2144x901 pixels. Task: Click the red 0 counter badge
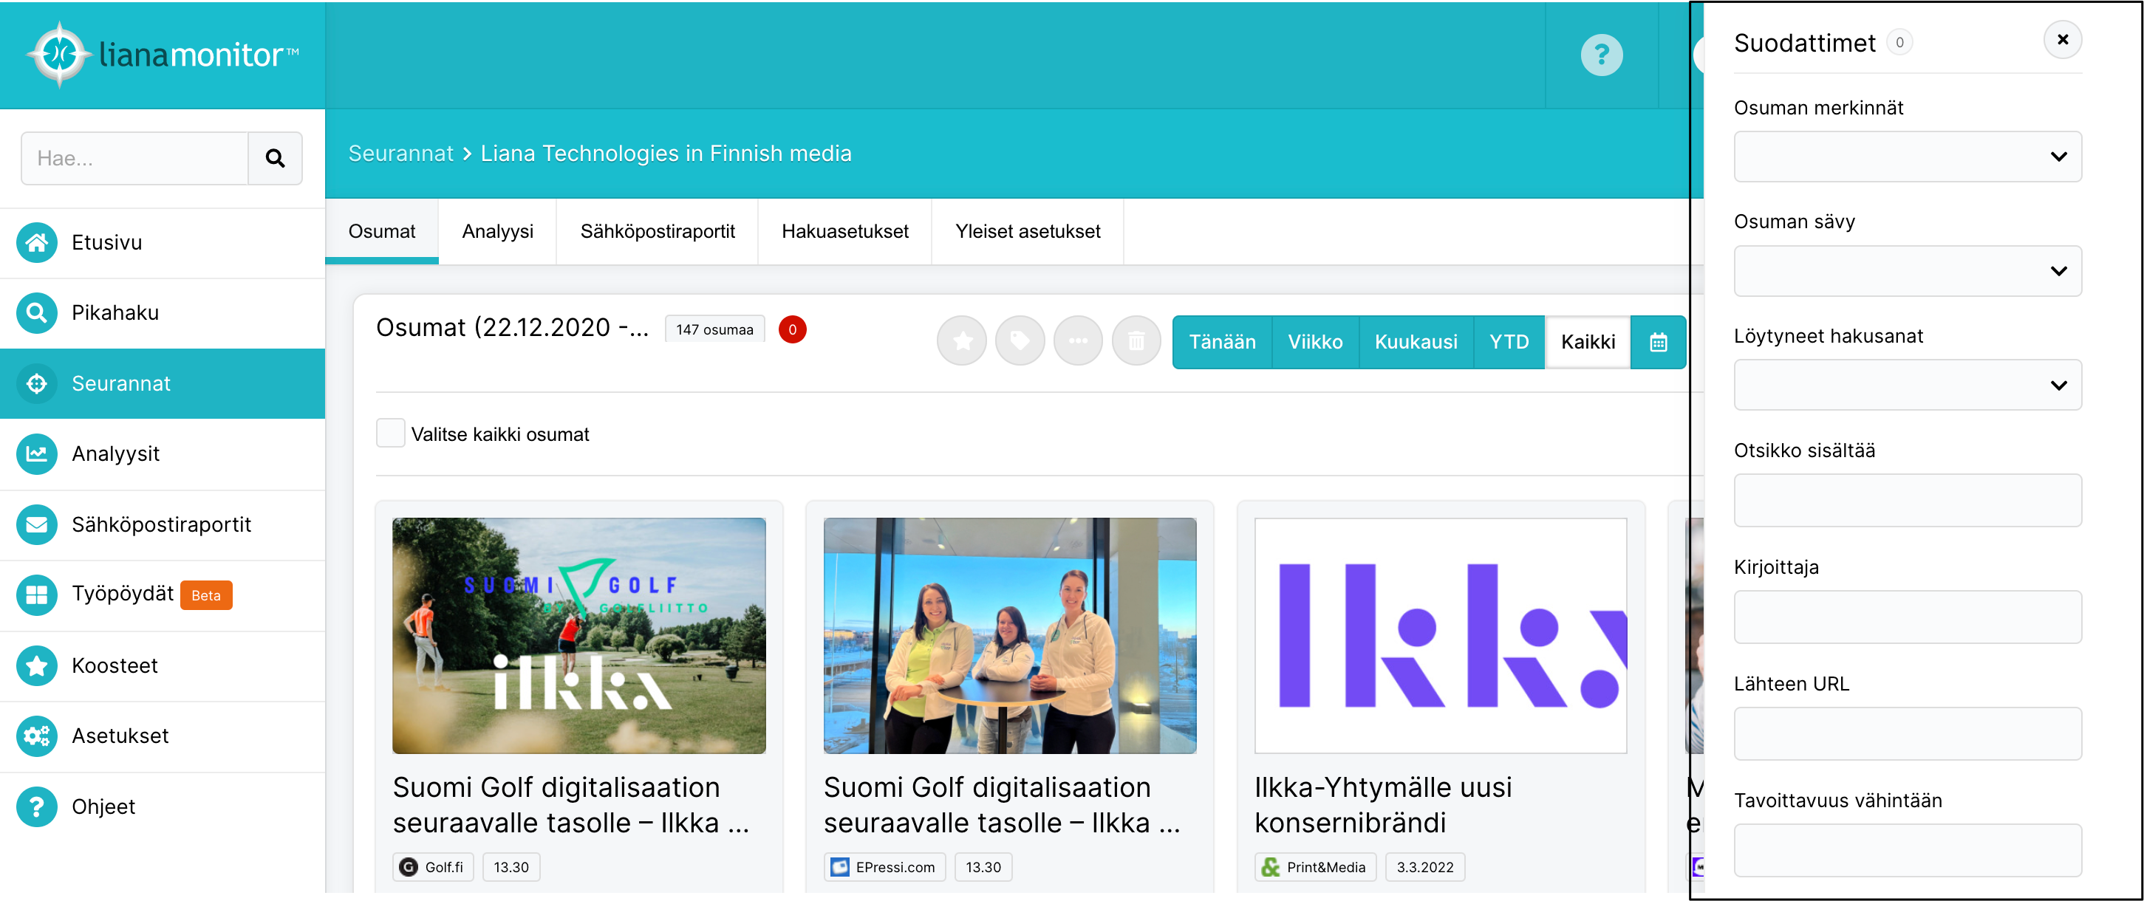pos(792,329)
